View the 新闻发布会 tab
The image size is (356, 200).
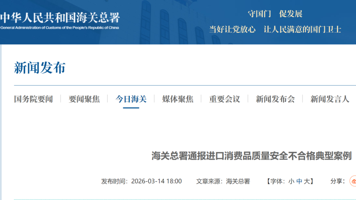275,99
